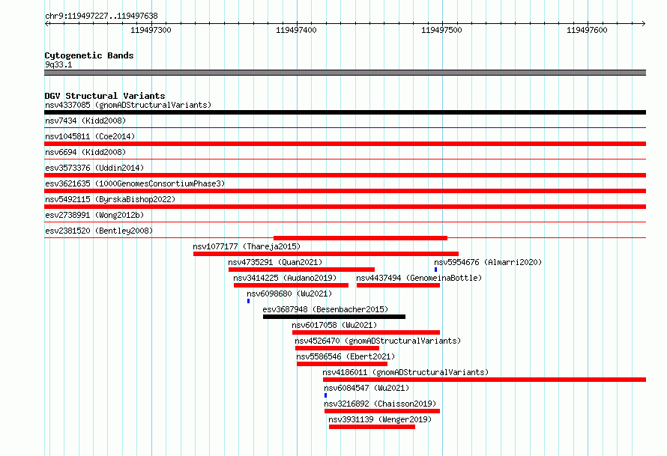Click the black esv3687948 Besenbacher2015 bar

click(x=334, y=317)
